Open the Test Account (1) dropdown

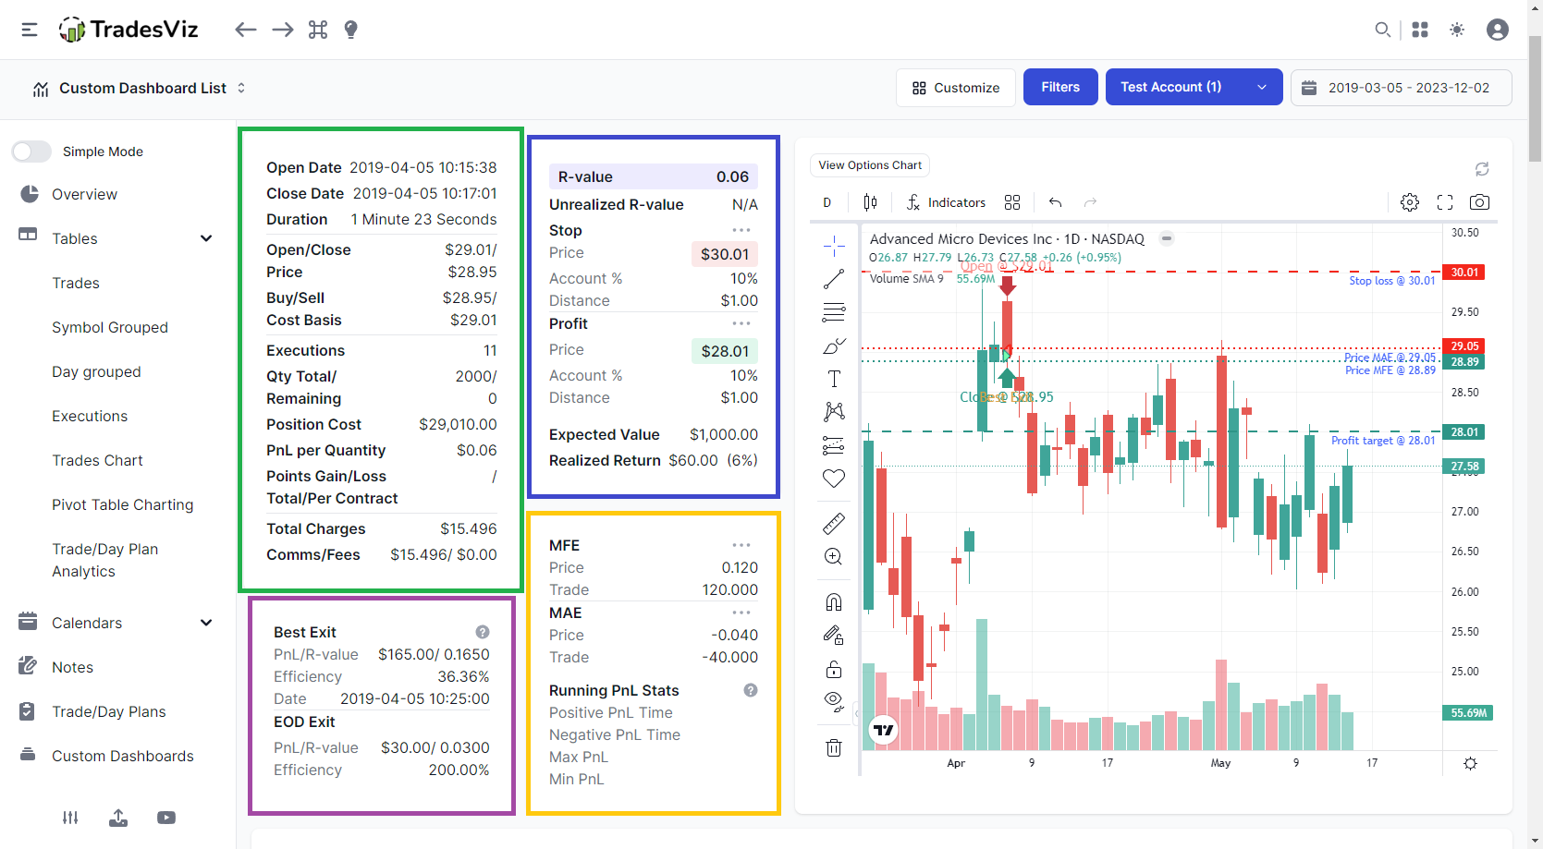click(1194, 87)
